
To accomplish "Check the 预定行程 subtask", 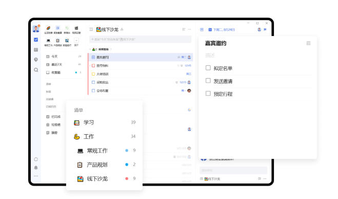I will click(x=208, y=94).
